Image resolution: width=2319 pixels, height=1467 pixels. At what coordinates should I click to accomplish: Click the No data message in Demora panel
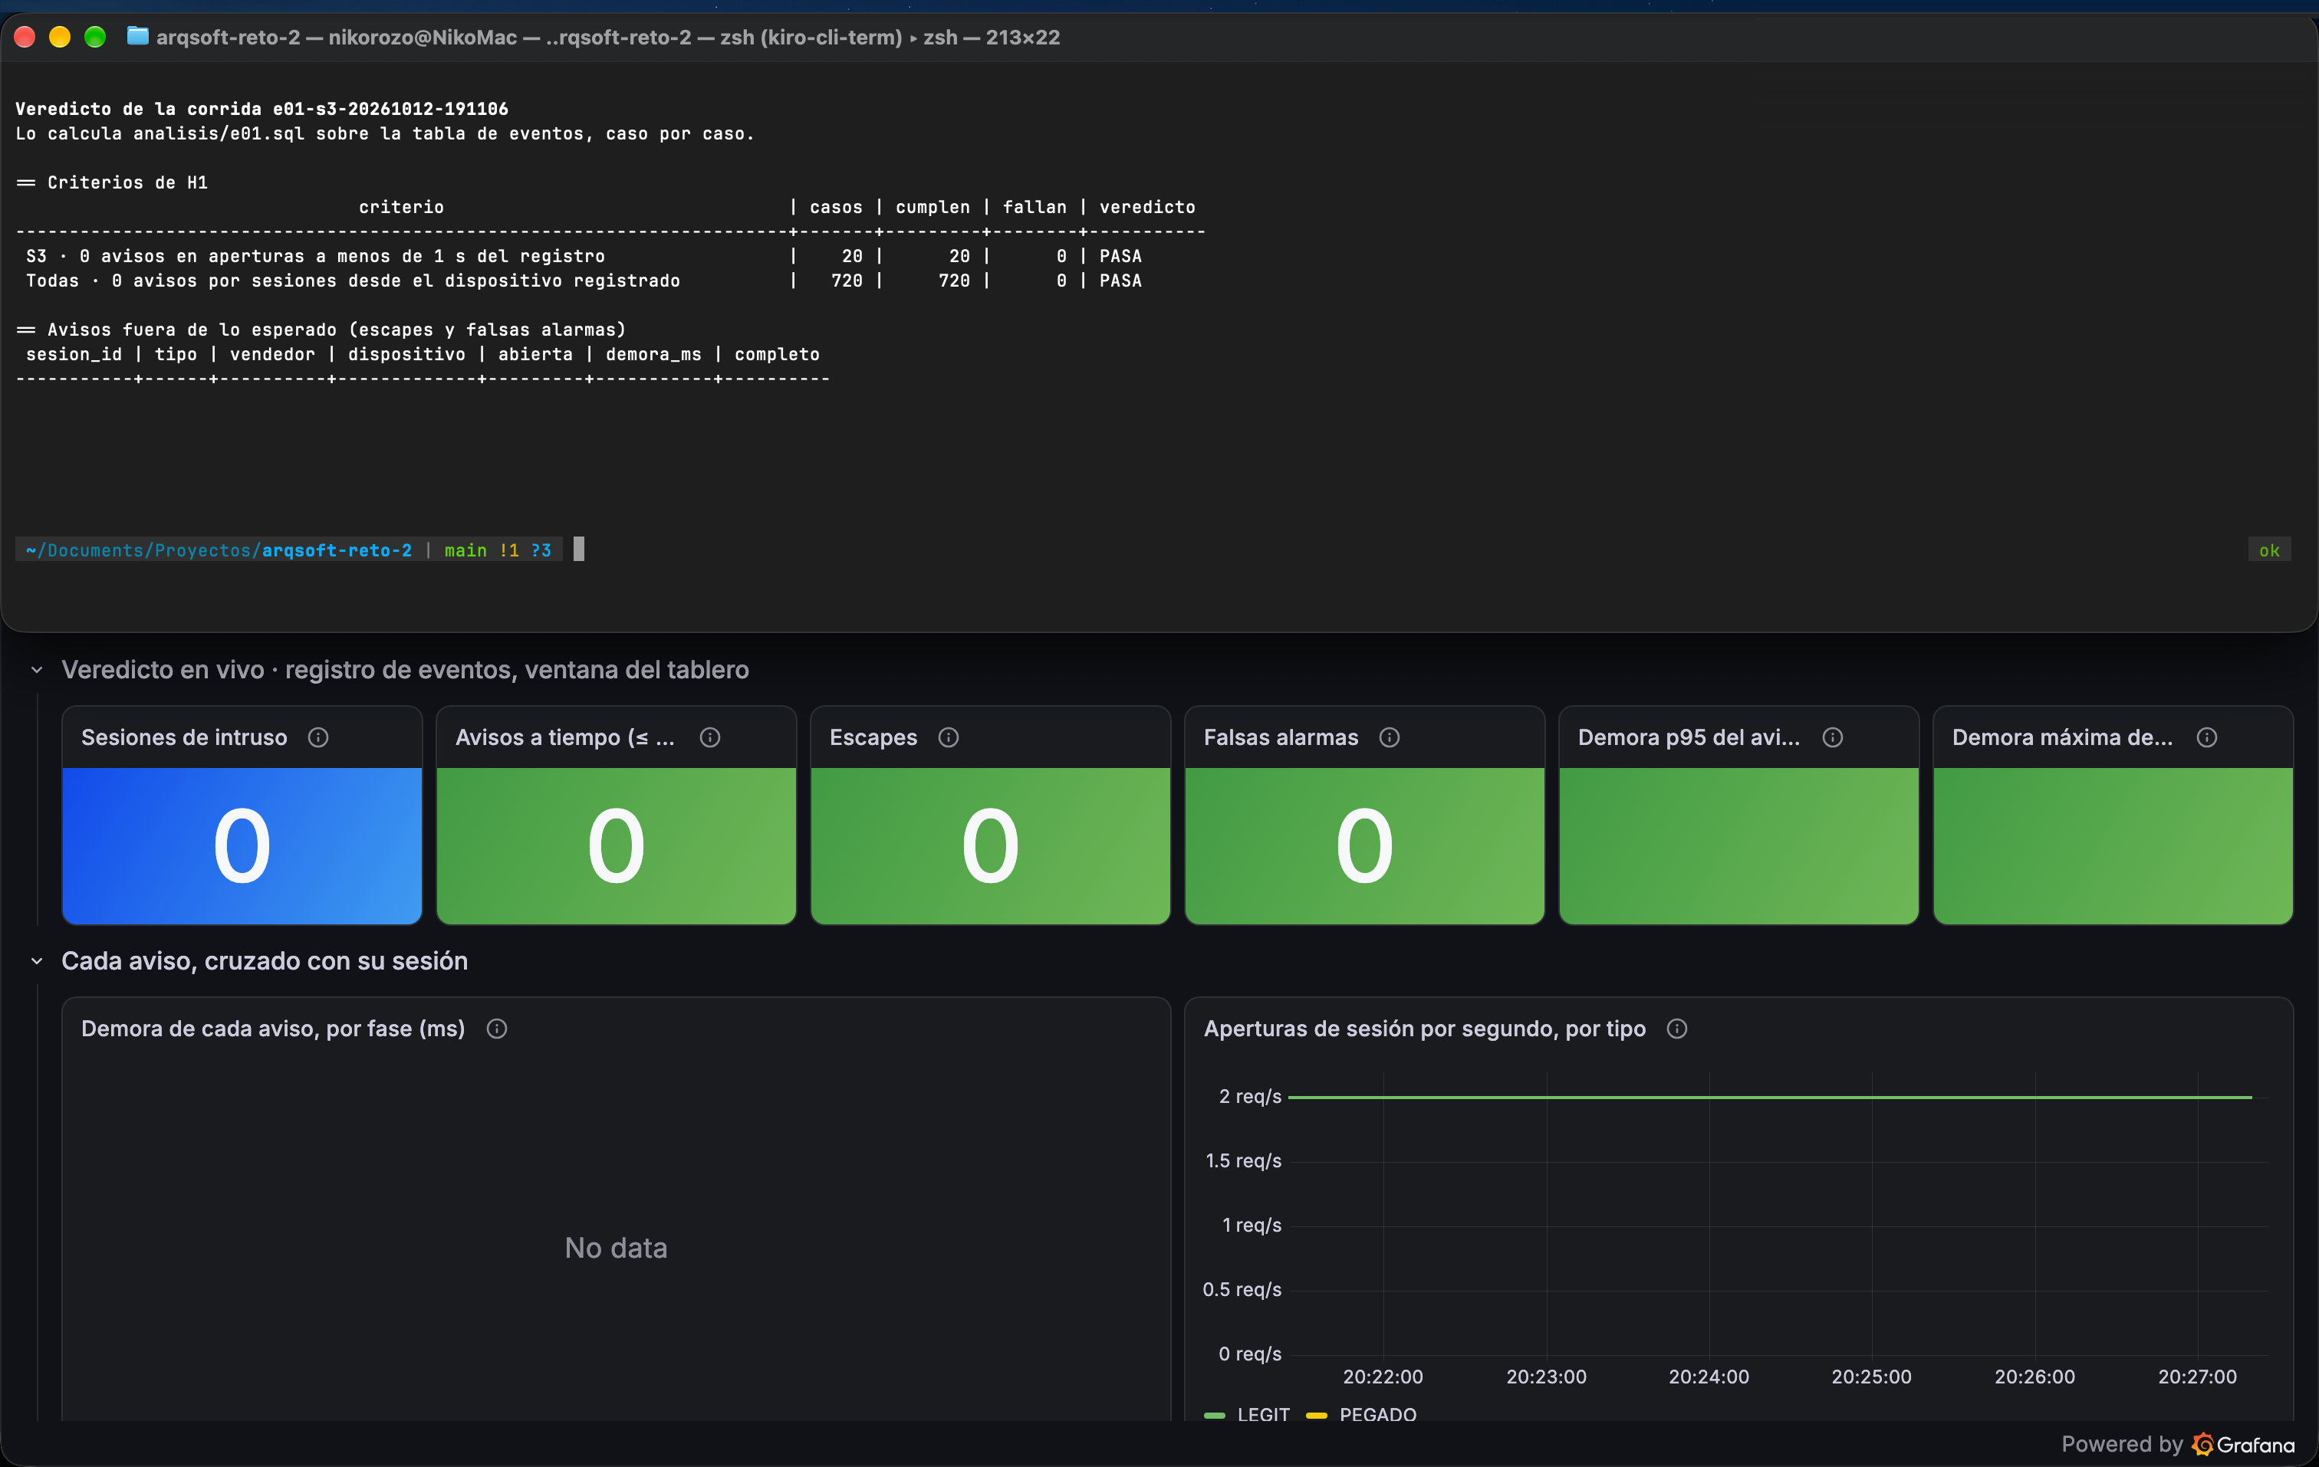pyautogui.click(x=615, y=1248)
